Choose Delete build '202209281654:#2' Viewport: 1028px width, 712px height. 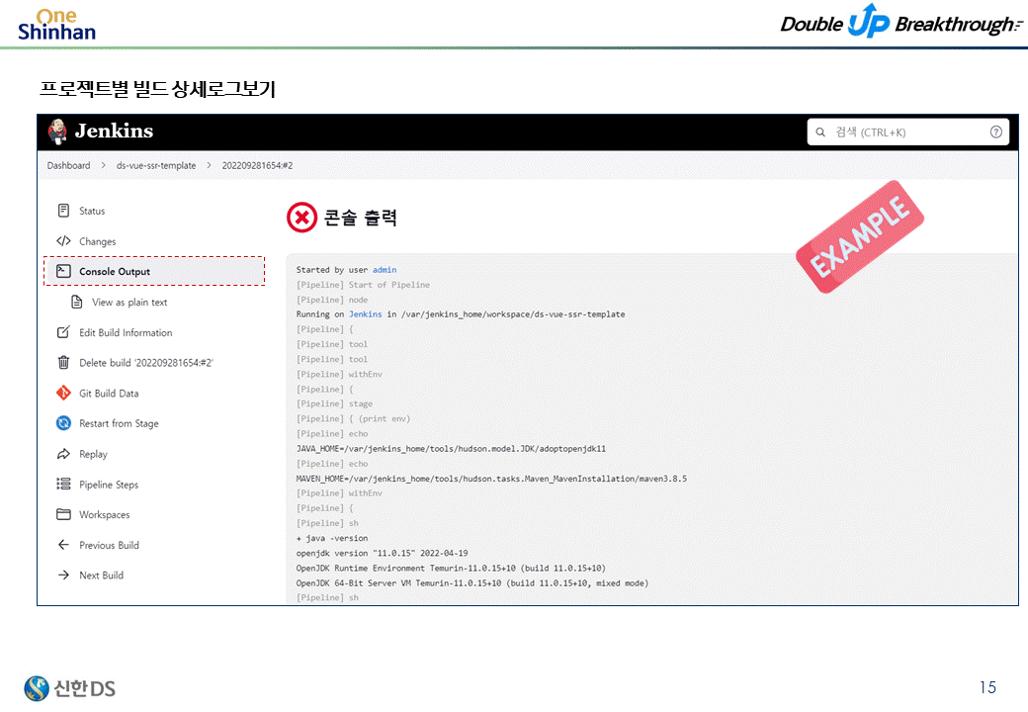pyautogui.click(x=146, y=363)
